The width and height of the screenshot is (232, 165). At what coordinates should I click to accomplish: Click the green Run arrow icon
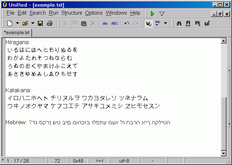click(x=152, y=14)
